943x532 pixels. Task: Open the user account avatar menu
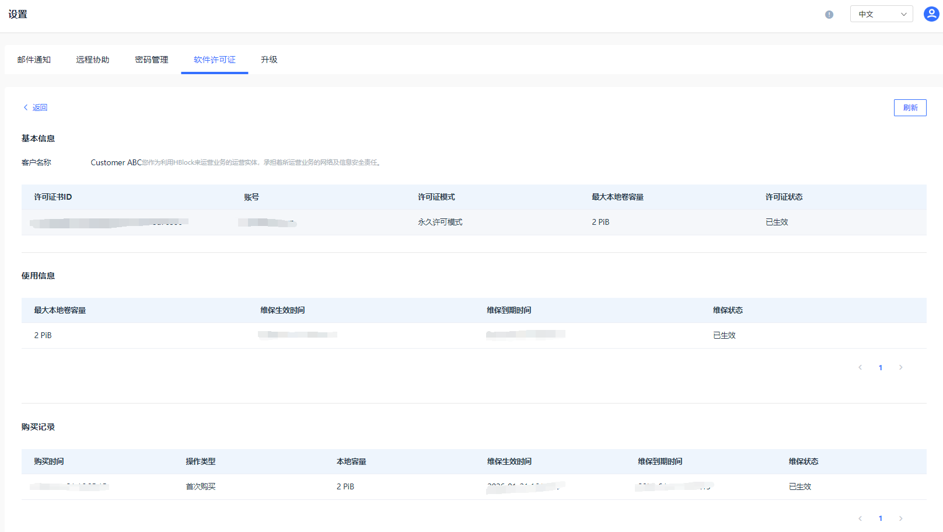pos(931,14)
